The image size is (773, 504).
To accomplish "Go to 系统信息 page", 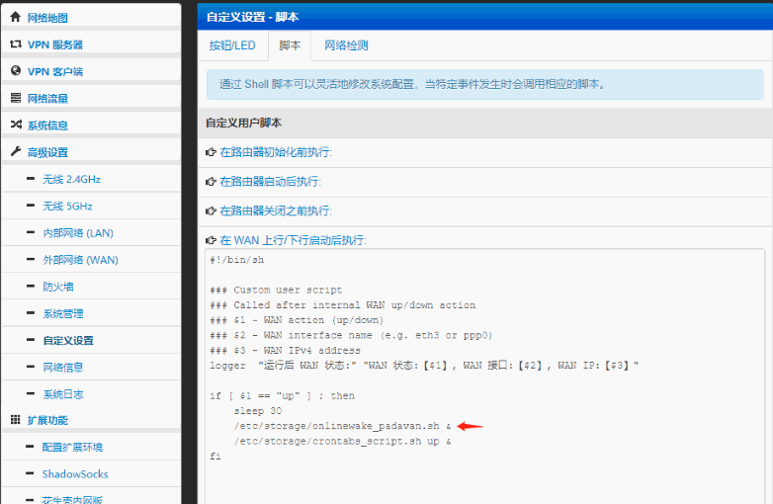I will tap(47, 126).
